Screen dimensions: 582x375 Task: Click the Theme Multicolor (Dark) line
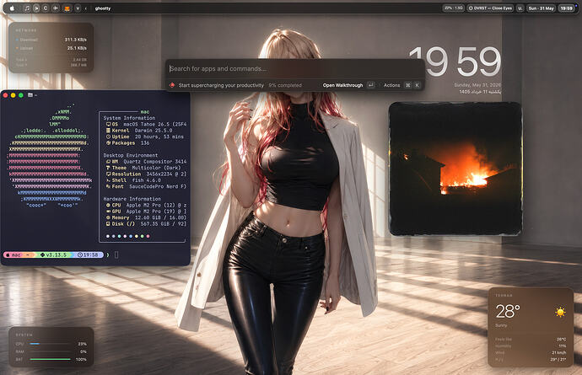(x=143, y=168)
